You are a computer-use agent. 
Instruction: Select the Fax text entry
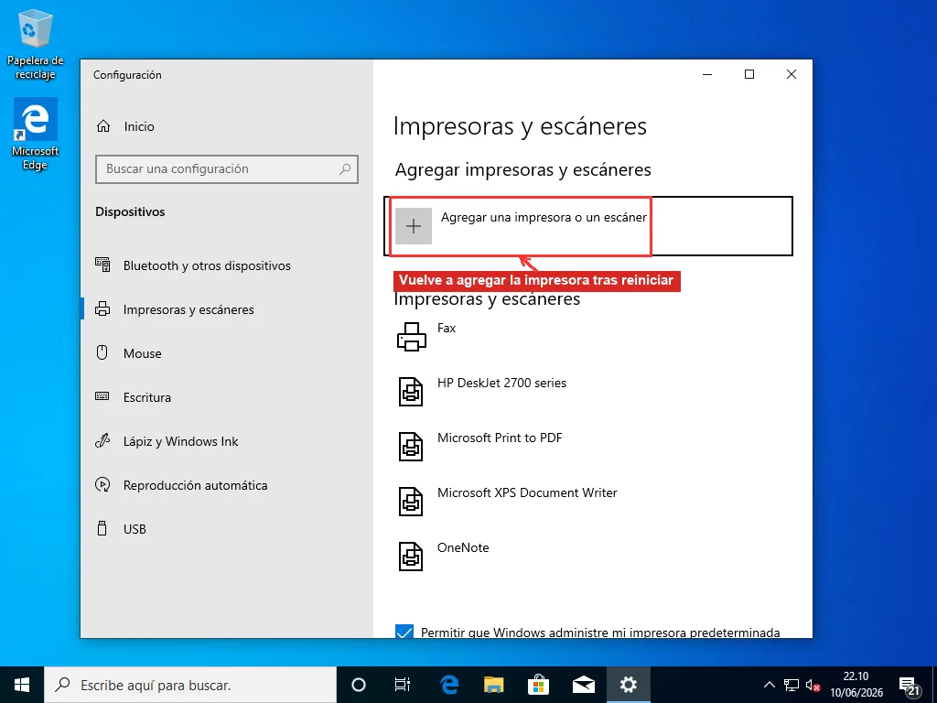pyautogui.click(x=447, y=328)
